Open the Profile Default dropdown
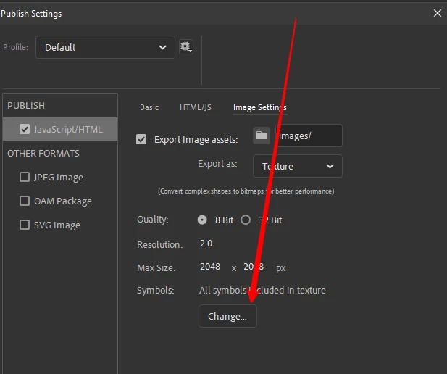The width and height of the screenshot is (447, 374). point(105,47)
